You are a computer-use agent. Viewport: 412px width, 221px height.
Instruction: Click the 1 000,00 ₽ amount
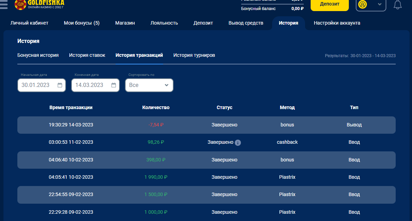point(156,212)
